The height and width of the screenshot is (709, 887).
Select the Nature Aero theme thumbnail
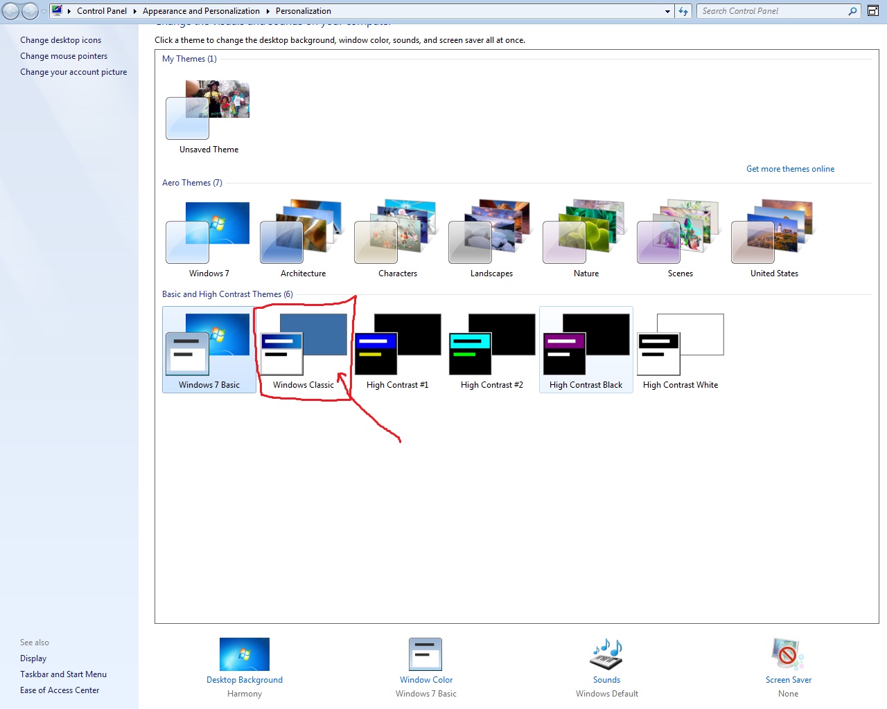583,233
